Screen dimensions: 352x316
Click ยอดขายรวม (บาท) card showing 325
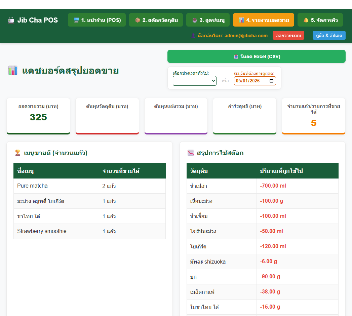click(38, 116)
